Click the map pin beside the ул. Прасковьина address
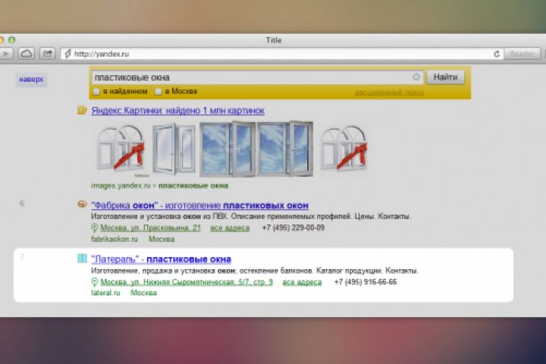Image resolution: width=546 pixels, height=364 pixels. click(94, 227)
